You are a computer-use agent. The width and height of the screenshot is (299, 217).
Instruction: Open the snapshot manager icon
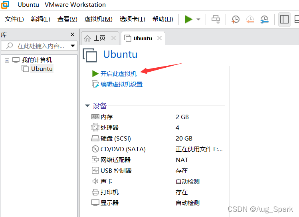(265, 19)
